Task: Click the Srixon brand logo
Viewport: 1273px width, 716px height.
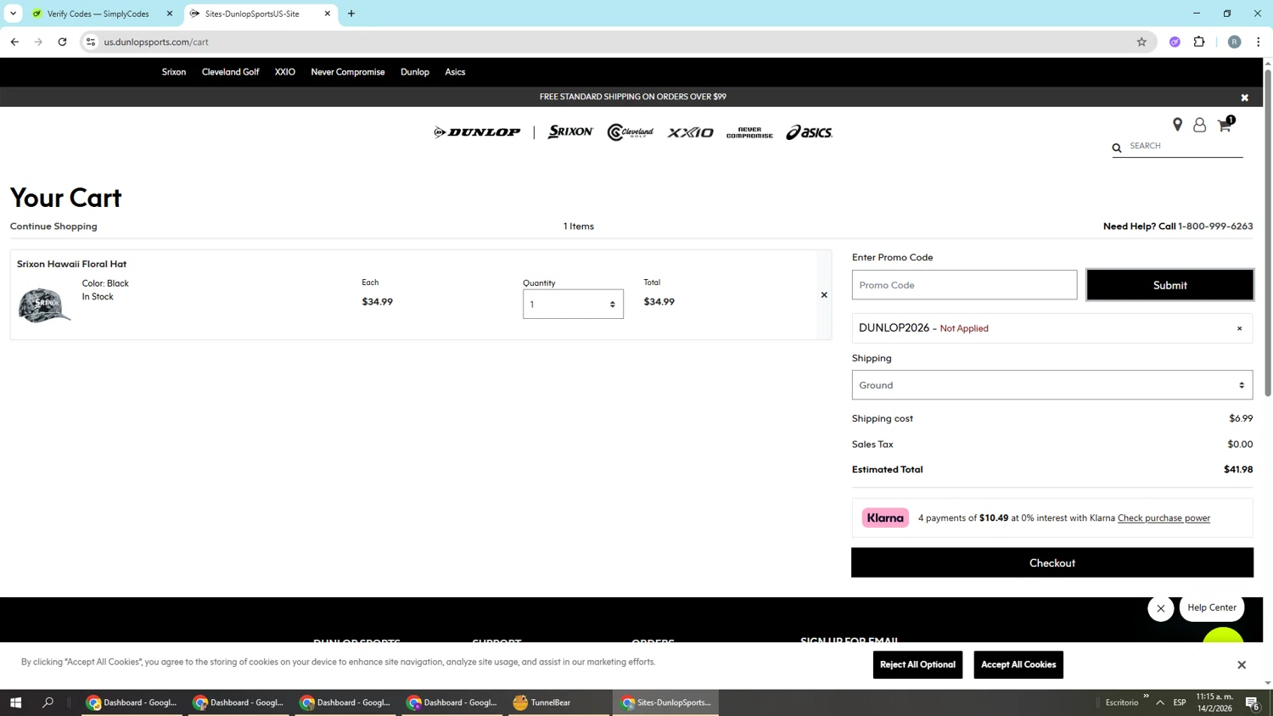Action: coord(570,132)
